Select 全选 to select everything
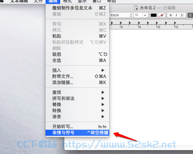The height and width of the screenshot is (154, 193). click(x=77, y=60)
